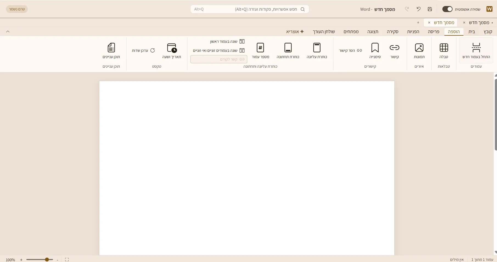The height and width of the screenshot is (262, 497).
Task: Click update fields (עדכן שדות) button
Action: (x=143, y=50)
